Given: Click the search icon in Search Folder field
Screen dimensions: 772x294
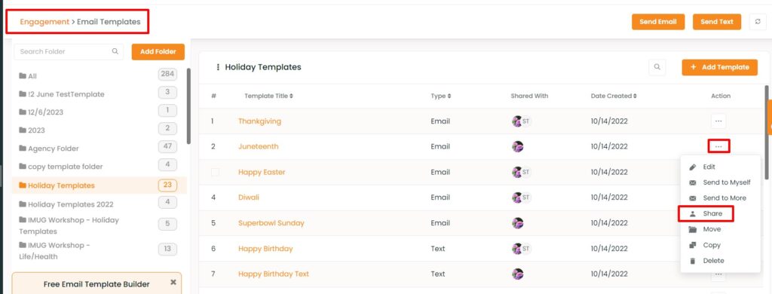Looking at the screenshot, I should 115,51.
